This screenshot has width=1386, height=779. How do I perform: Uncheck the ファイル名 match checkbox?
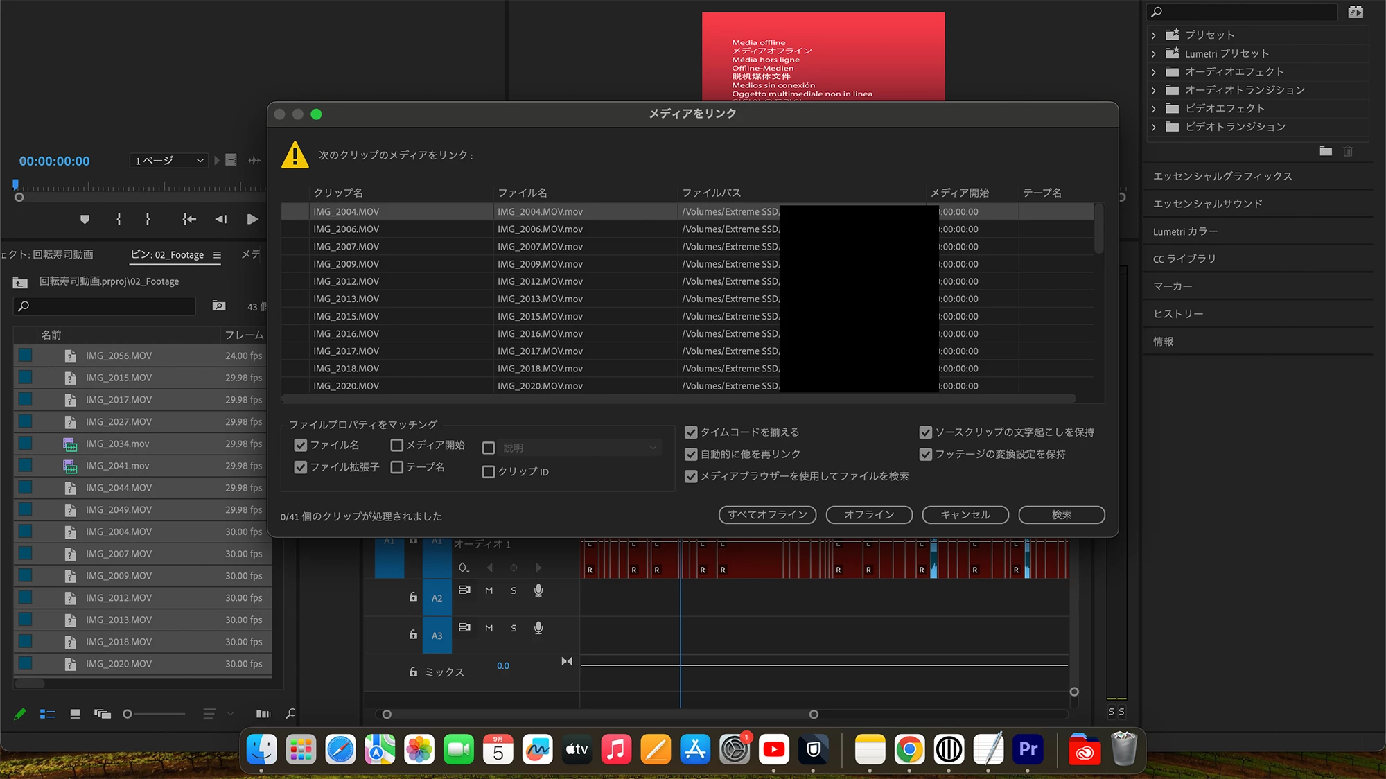(301, 445)
